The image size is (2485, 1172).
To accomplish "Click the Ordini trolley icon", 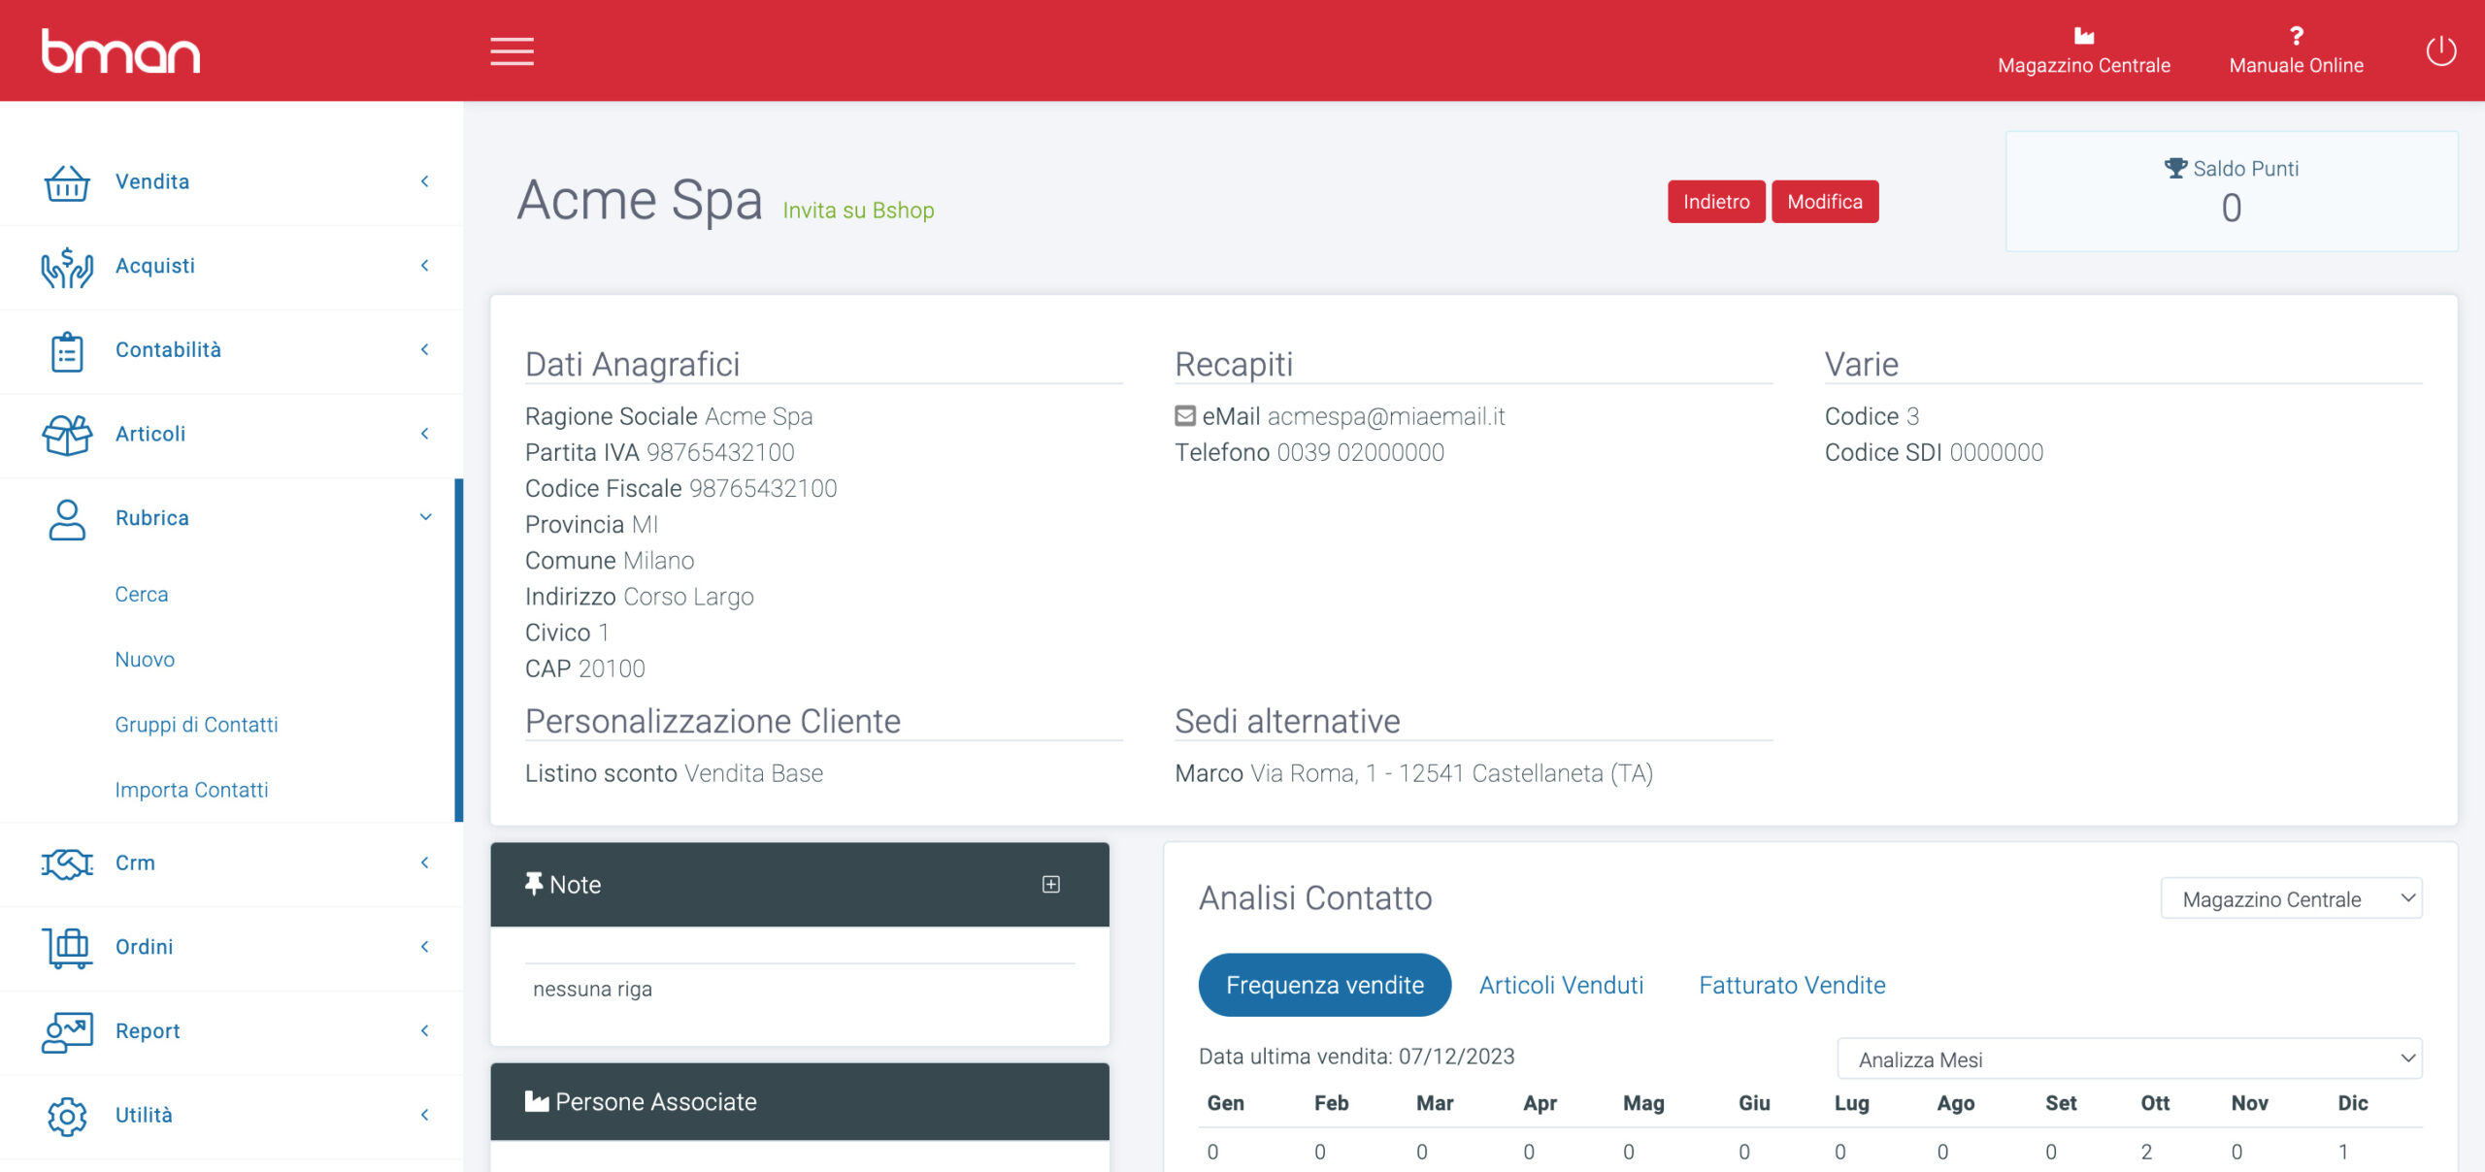I will click(67, 948).
